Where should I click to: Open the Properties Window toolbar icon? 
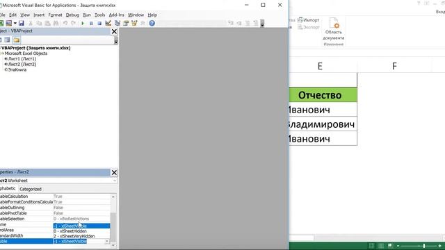tap(126, 23)
